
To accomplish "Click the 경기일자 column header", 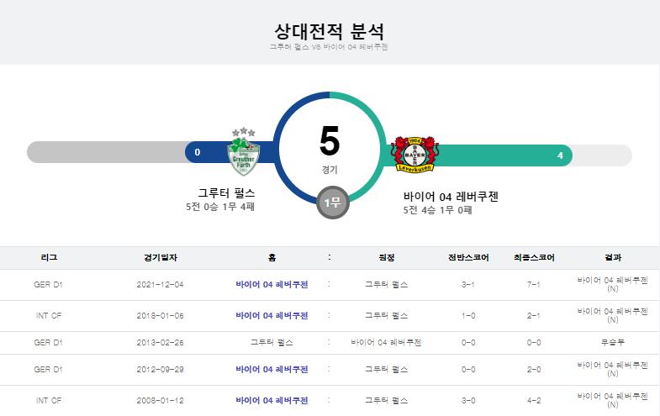I will tap(161, 257).
